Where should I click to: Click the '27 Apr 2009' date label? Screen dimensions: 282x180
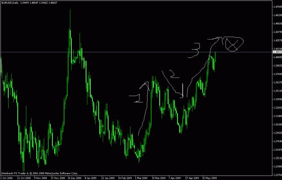pos(192,178)
